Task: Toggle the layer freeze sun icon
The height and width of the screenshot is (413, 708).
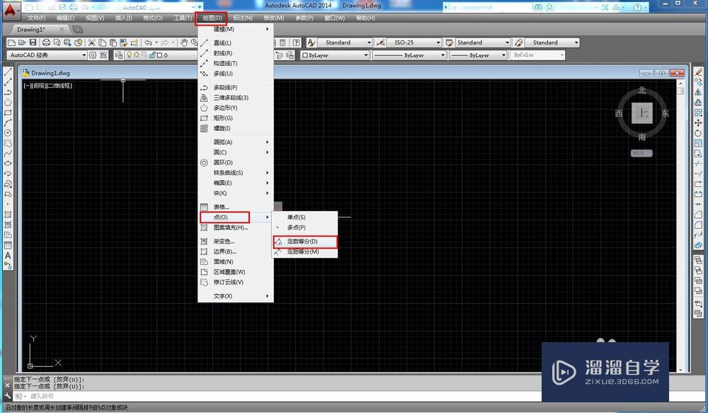Action: pyautogui.click(x=136, y=55)
